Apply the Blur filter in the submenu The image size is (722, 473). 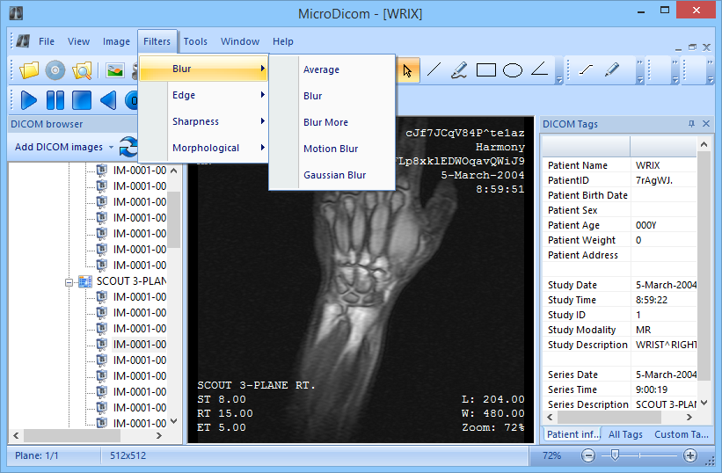point(332,96)
